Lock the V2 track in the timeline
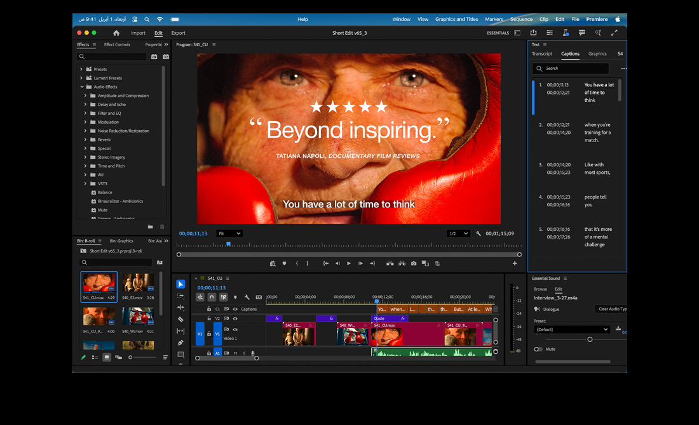The height and width of the screenshot is (425, 699). click(209, 318)
